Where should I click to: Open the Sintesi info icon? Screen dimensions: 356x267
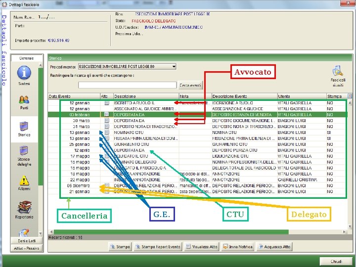24,73
